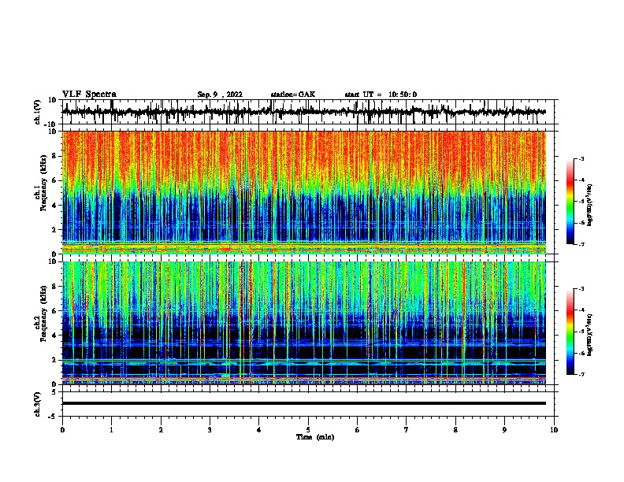Image resolution: width=624 pixels, height=482 pixels.
Task: Click the ch.3(V) axis label
Action: pyautogui.click(x=38, y=404)
